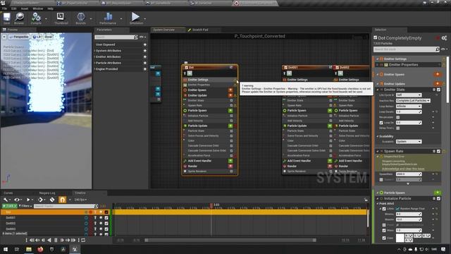Switch to the Niagara Log tab
Viewport: 451px width, 254px height.
47,193
